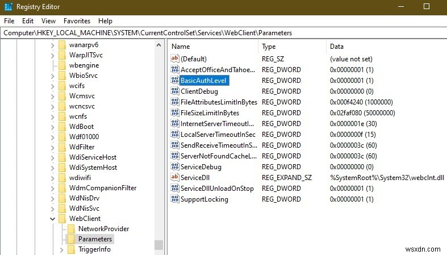
Task: Open the Help menu
Action: coord(105,21)
